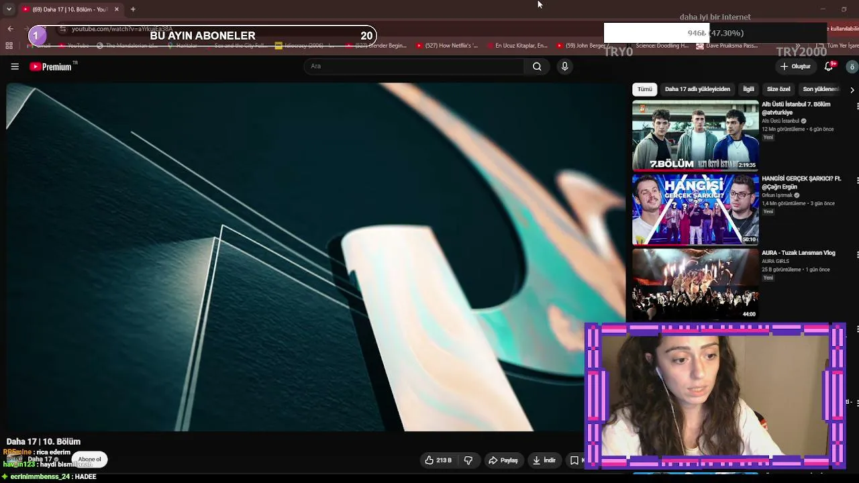The height and width of the screenshot is (483, 859).
Task: Click the Paylaş share button
Action: (x=503, y=460)
